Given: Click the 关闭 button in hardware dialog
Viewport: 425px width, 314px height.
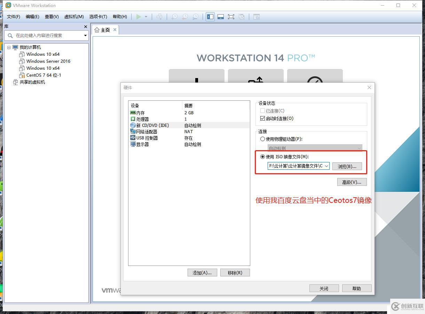Looking at the screenshot, I should pos(324,288).
